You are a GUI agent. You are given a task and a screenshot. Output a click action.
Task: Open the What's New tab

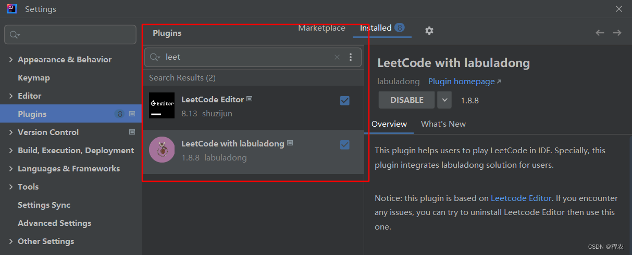click(443, 124)
